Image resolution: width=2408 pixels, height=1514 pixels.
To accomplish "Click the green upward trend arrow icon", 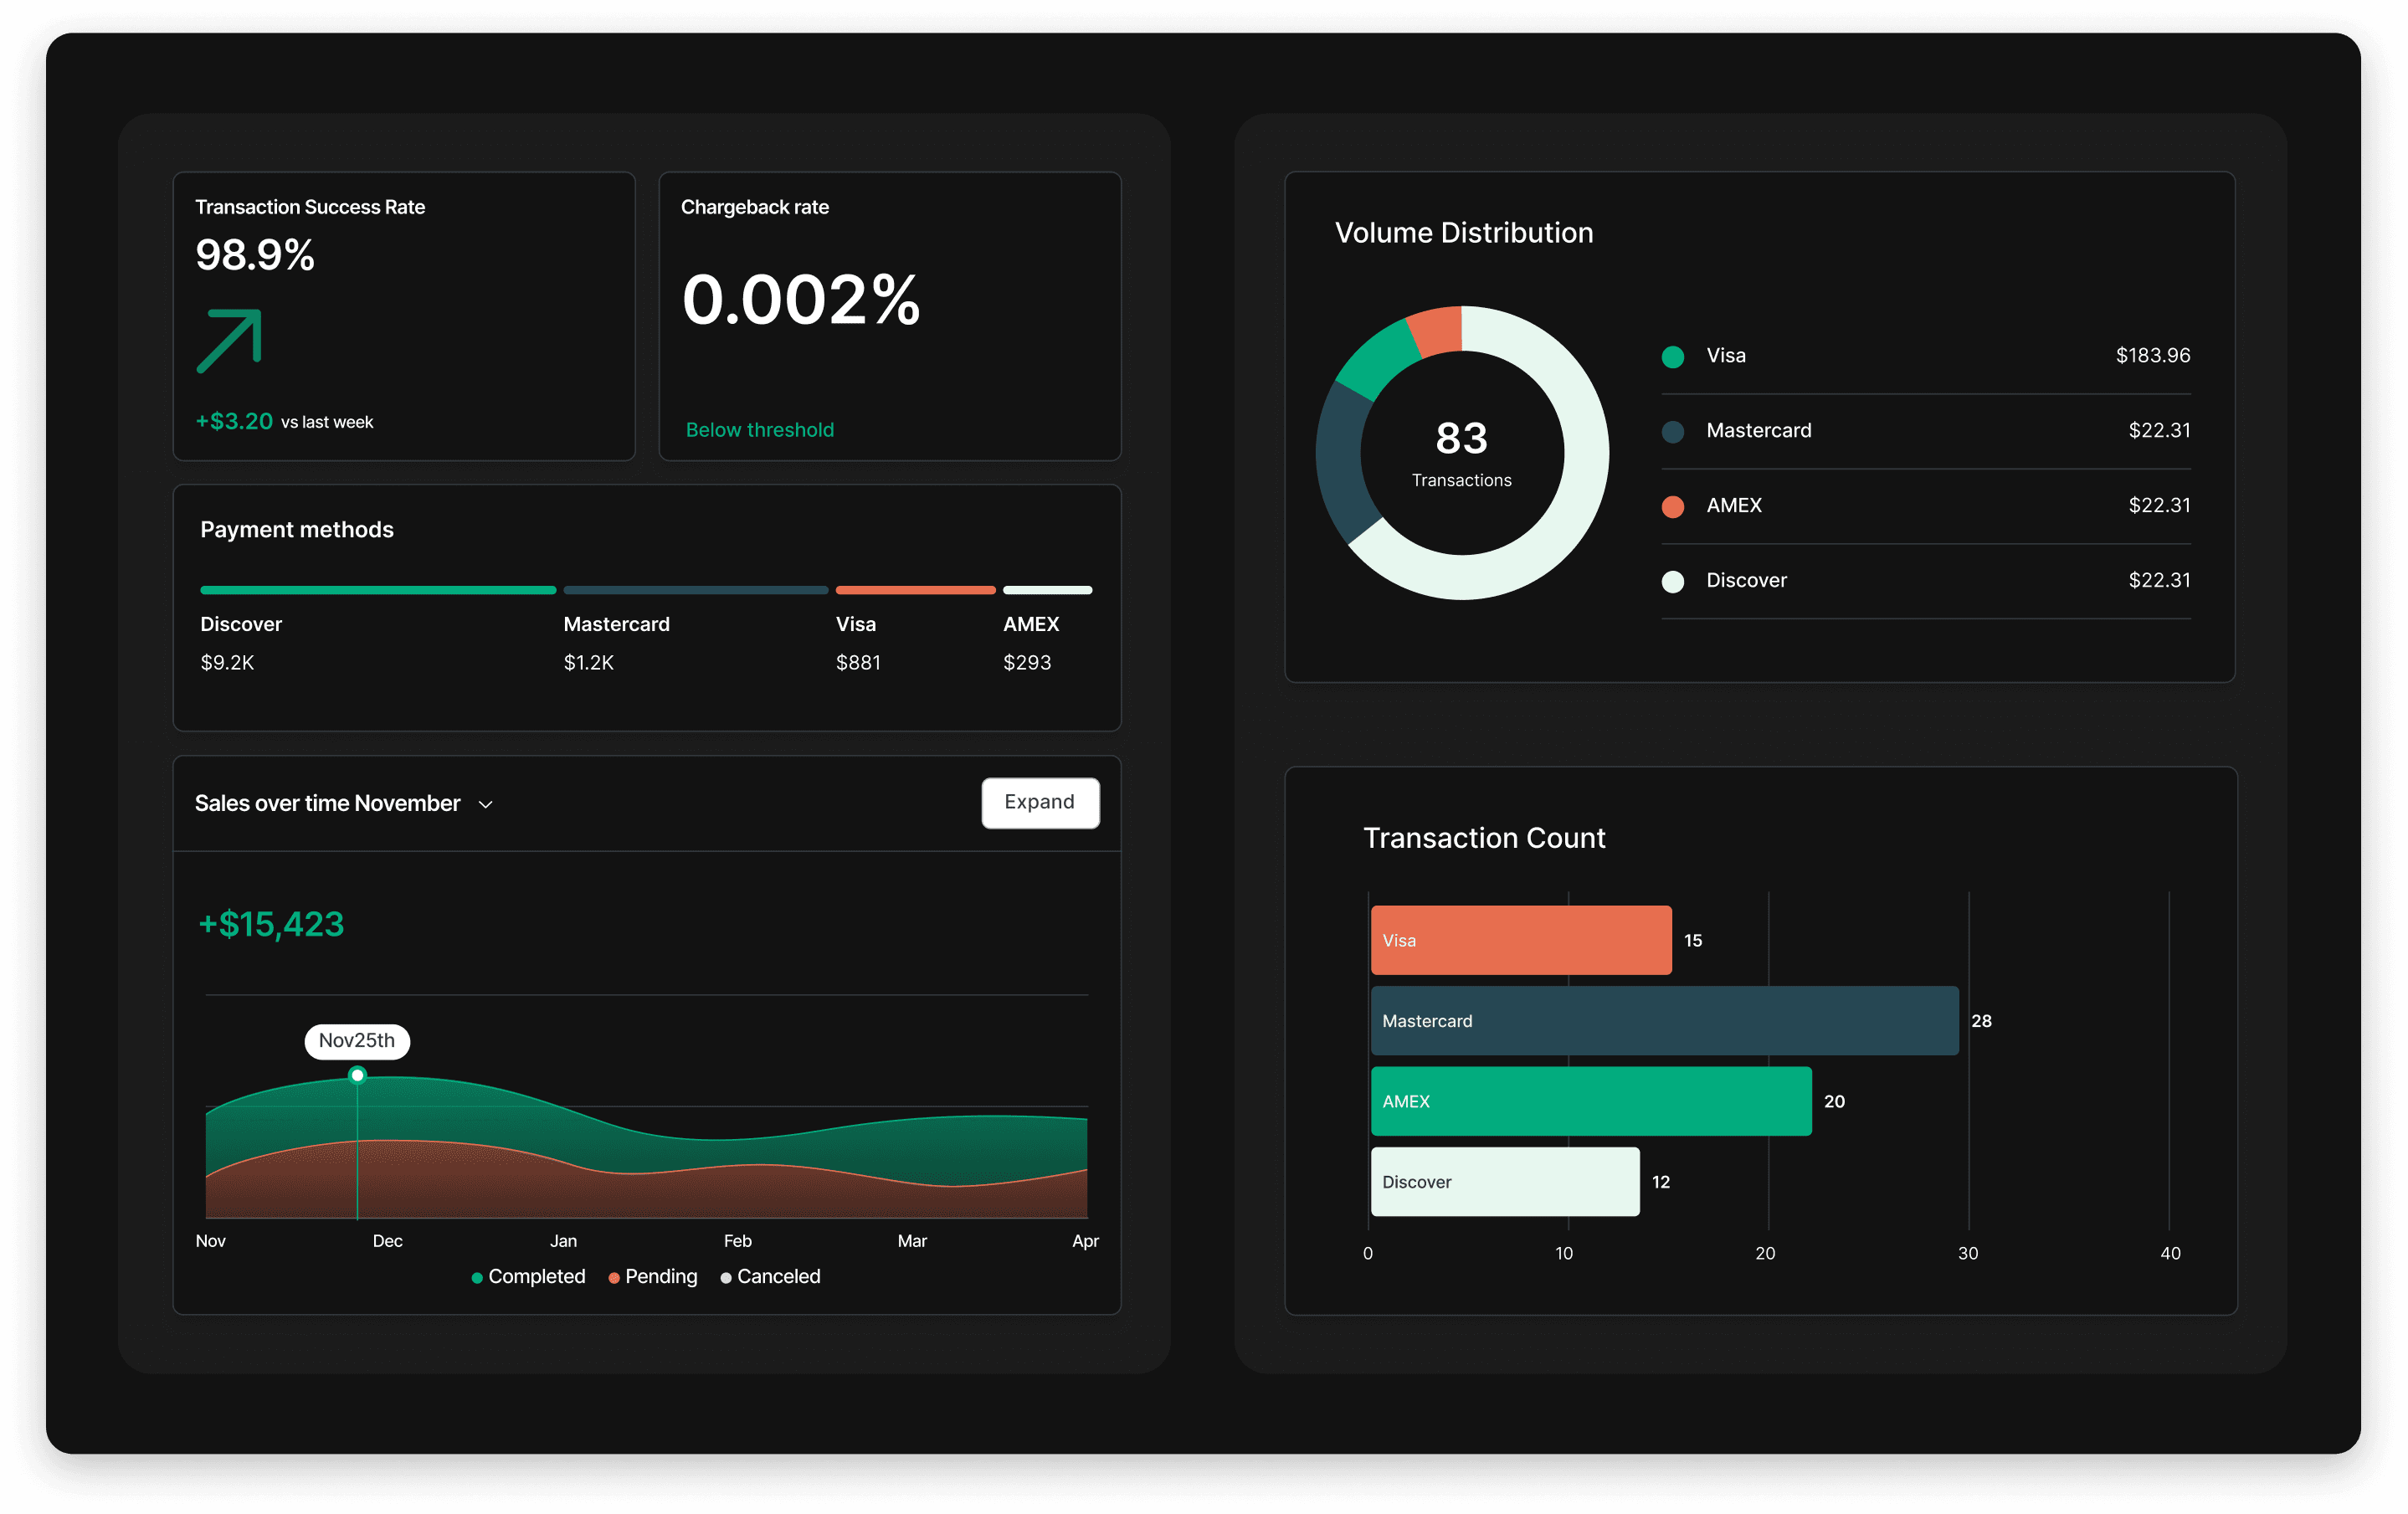I will (x=229, y=341).
